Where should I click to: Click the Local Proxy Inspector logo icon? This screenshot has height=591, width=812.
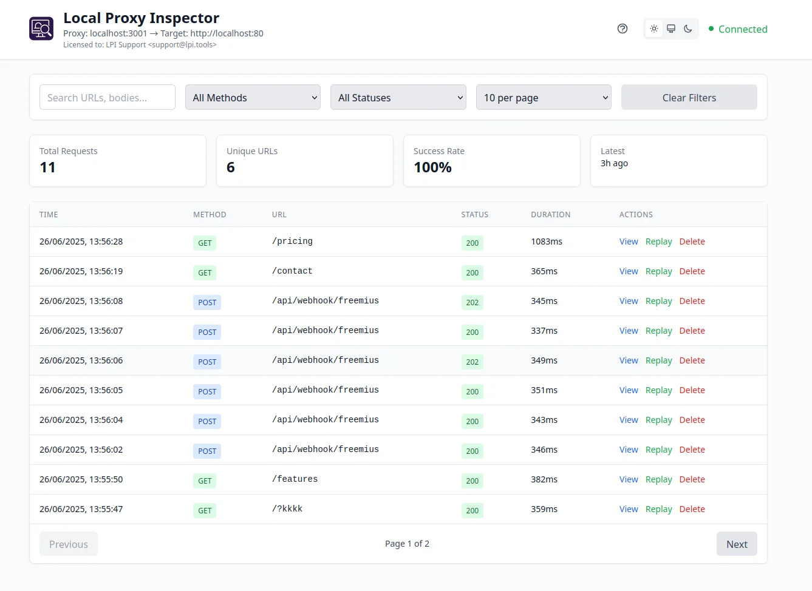click(41, 29)
